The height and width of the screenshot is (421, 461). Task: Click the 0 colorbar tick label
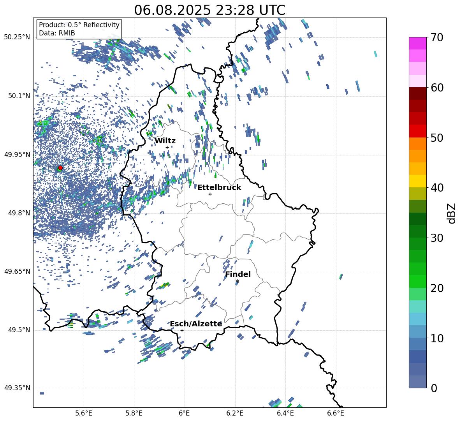tap(434, 388)
